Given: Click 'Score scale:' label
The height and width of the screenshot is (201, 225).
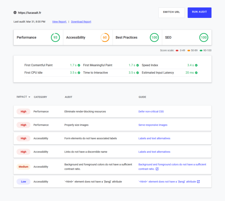Looking at the screenshot, I should pos(167,50).
